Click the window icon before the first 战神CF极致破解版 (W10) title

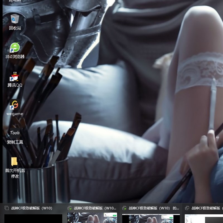click(7, 208)
